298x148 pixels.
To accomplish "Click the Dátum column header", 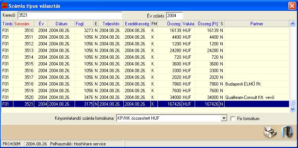I will pos(62,24).
